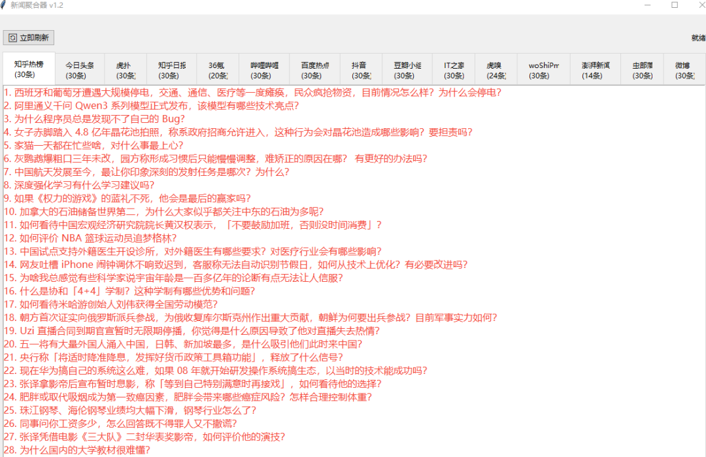Click the 立即刷新 refresh button

(x=29, y=38)
